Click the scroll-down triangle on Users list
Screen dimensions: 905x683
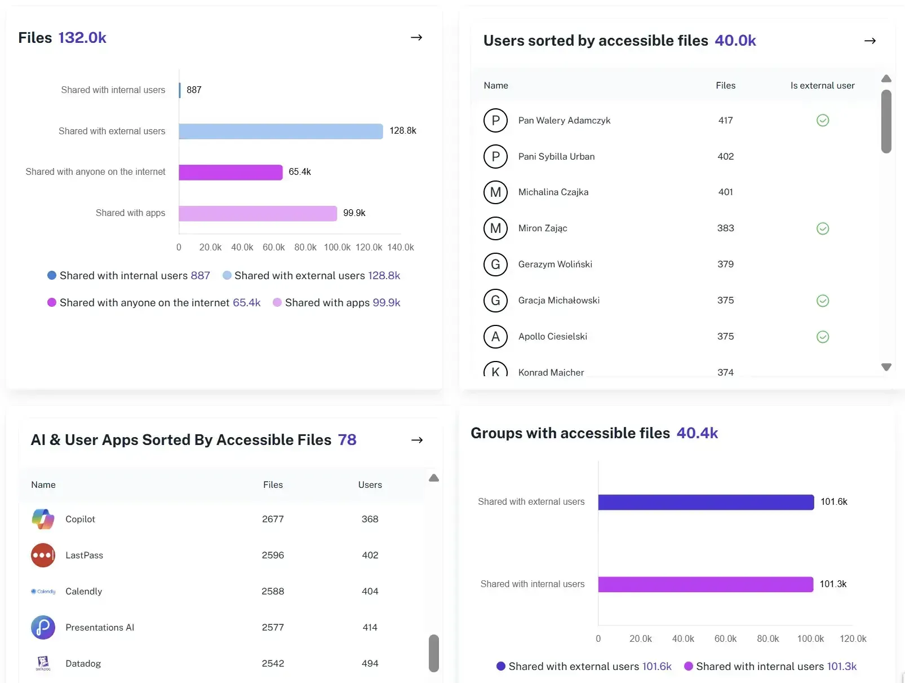886,367
